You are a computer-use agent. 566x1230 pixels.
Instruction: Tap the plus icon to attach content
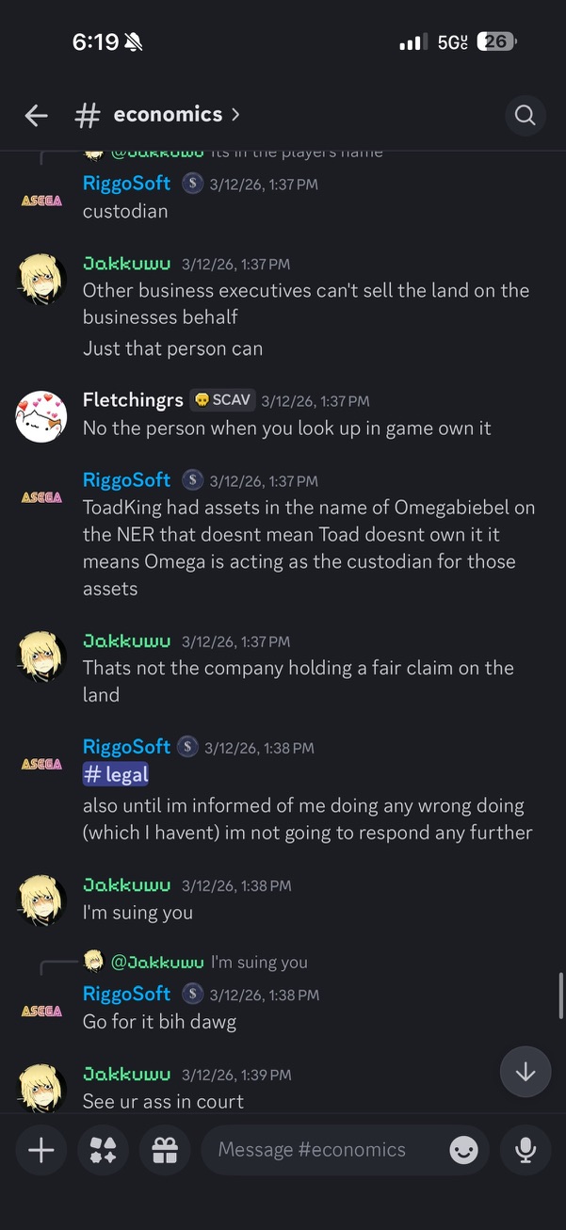pos(40,1149)
